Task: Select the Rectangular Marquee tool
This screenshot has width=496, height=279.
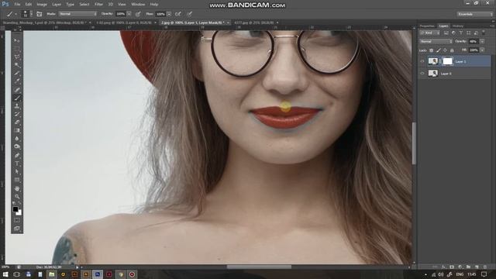Action: (x=17, y=49)
